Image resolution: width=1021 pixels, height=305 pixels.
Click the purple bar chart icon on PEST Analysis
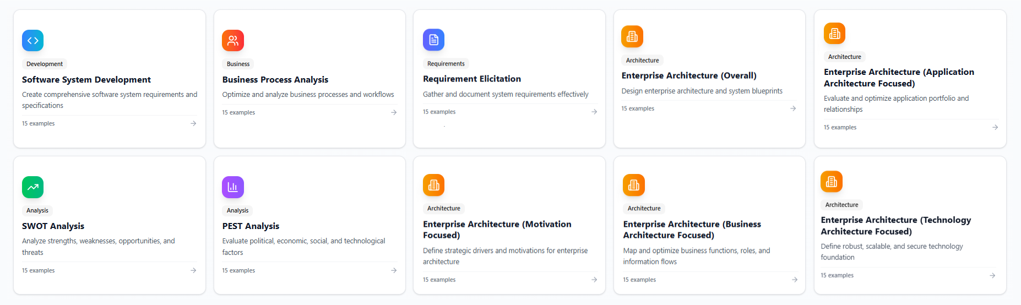pos(233,187)
